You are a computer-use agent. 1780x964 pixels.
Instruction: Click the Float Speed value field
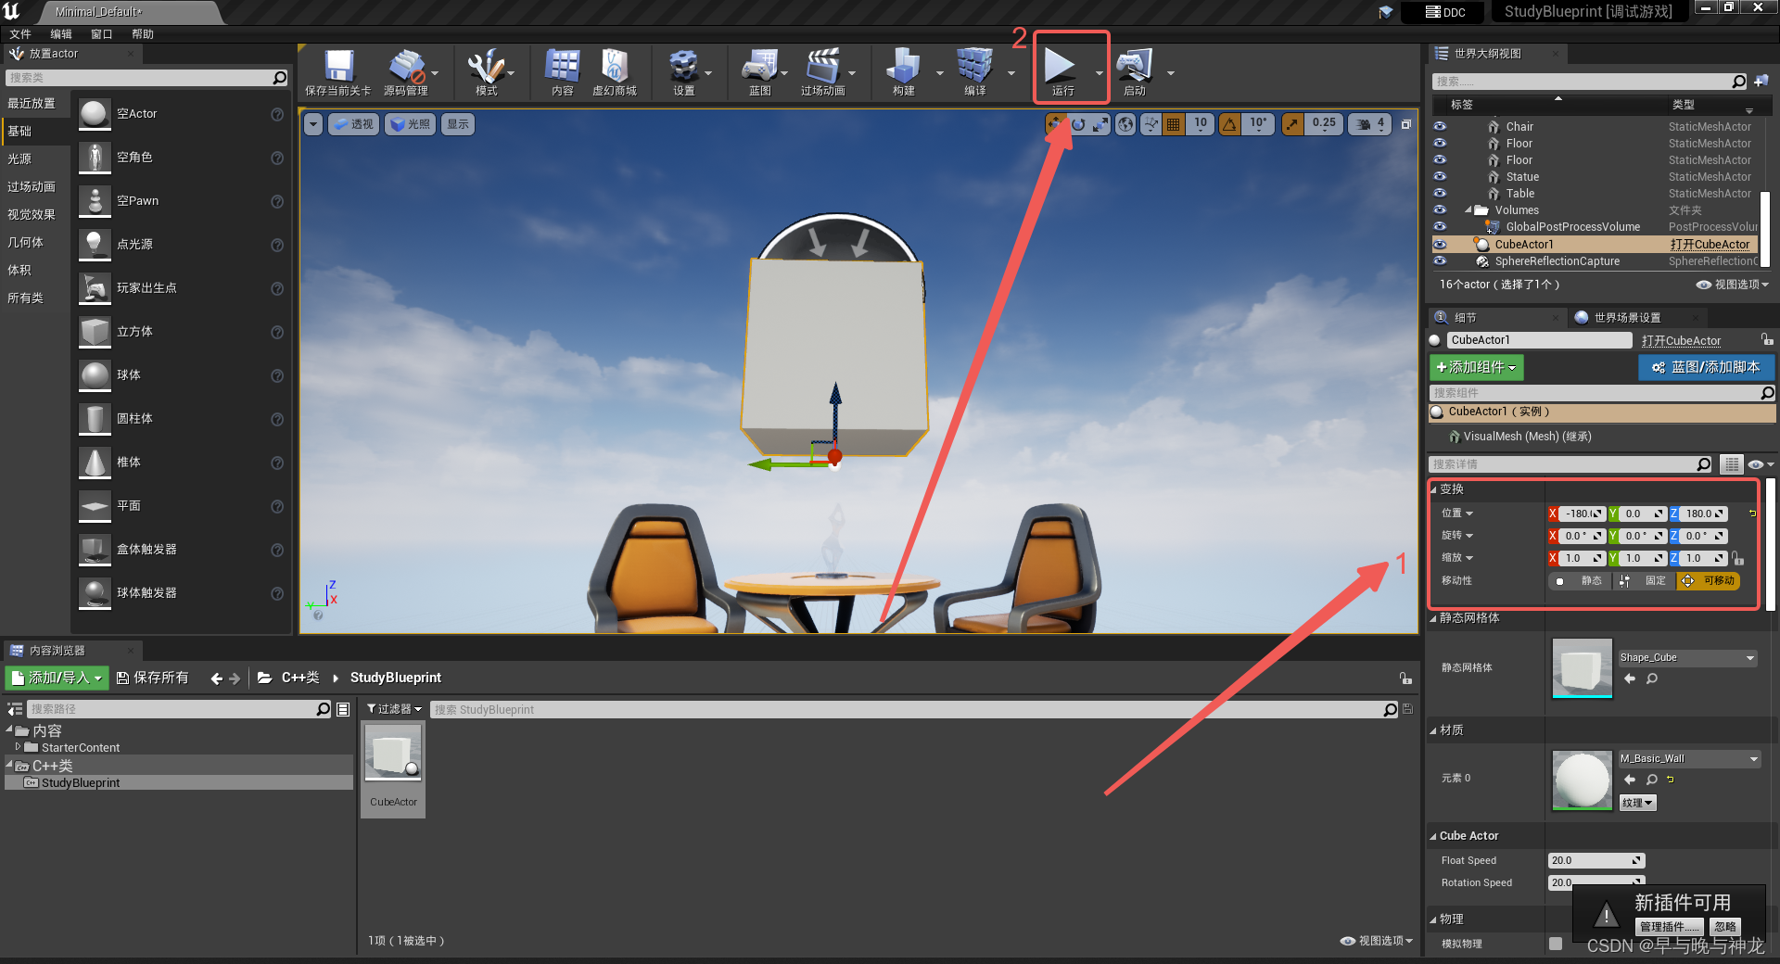tap(1596, 861)
